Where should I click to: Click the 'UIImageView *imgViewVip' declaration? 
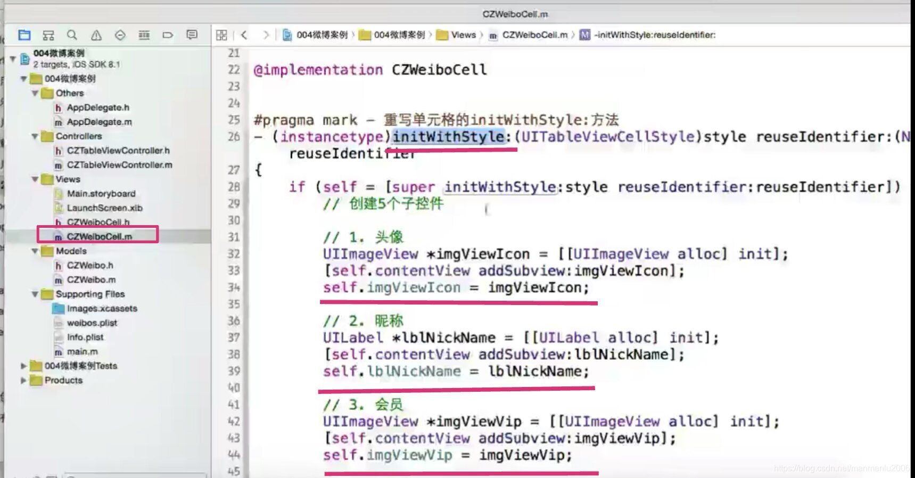[x=551, y=422]
